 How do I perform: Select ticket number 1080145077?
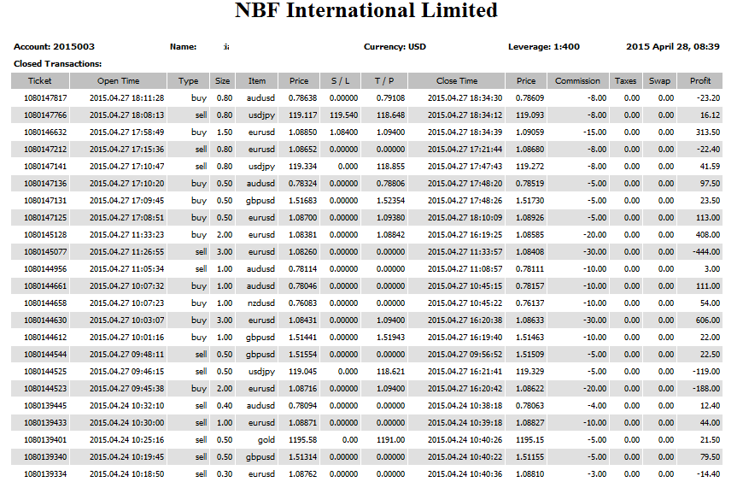pos(45,251)
